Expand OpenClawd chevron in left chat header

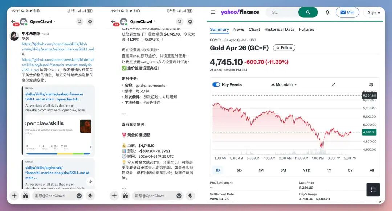point(54,21)
